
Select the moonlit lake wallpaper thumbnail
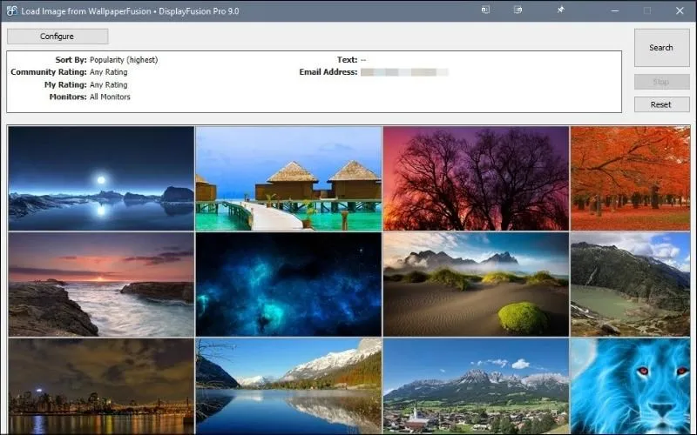click(101, 178)
